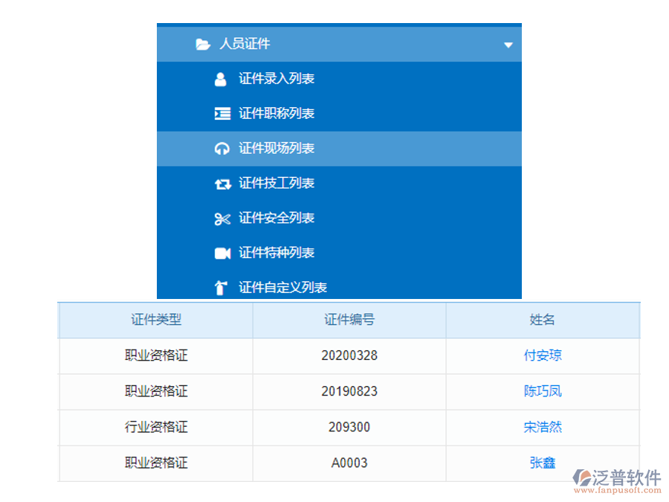Click the scissors icon for 证件安全列表
This screenshot has height=502, width=669.
point(222,219)
